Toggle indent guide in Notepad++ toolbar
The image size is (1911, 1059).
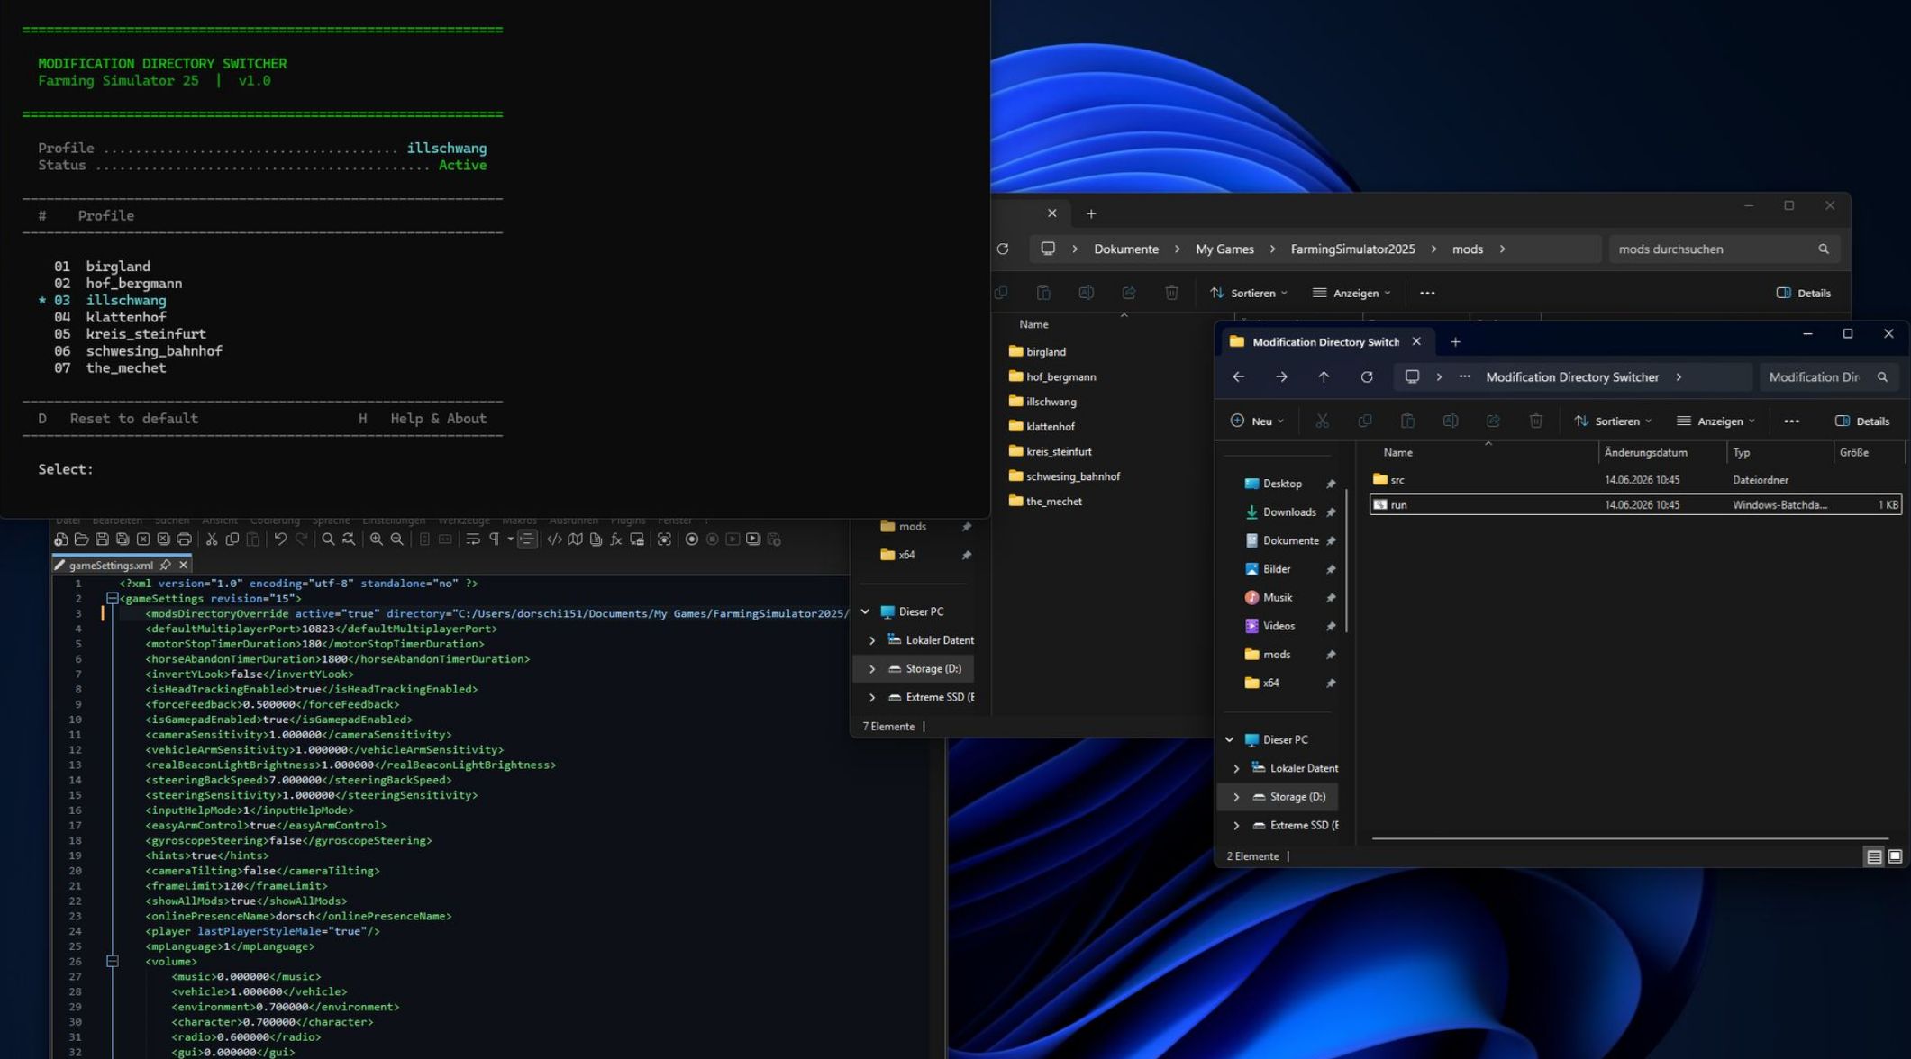tap(527, 539)
